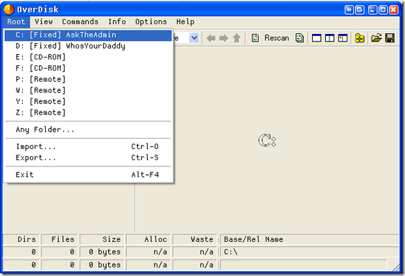Pick W: [Remote] drive
The image size is (405, 276).
[x=88, y=90]
